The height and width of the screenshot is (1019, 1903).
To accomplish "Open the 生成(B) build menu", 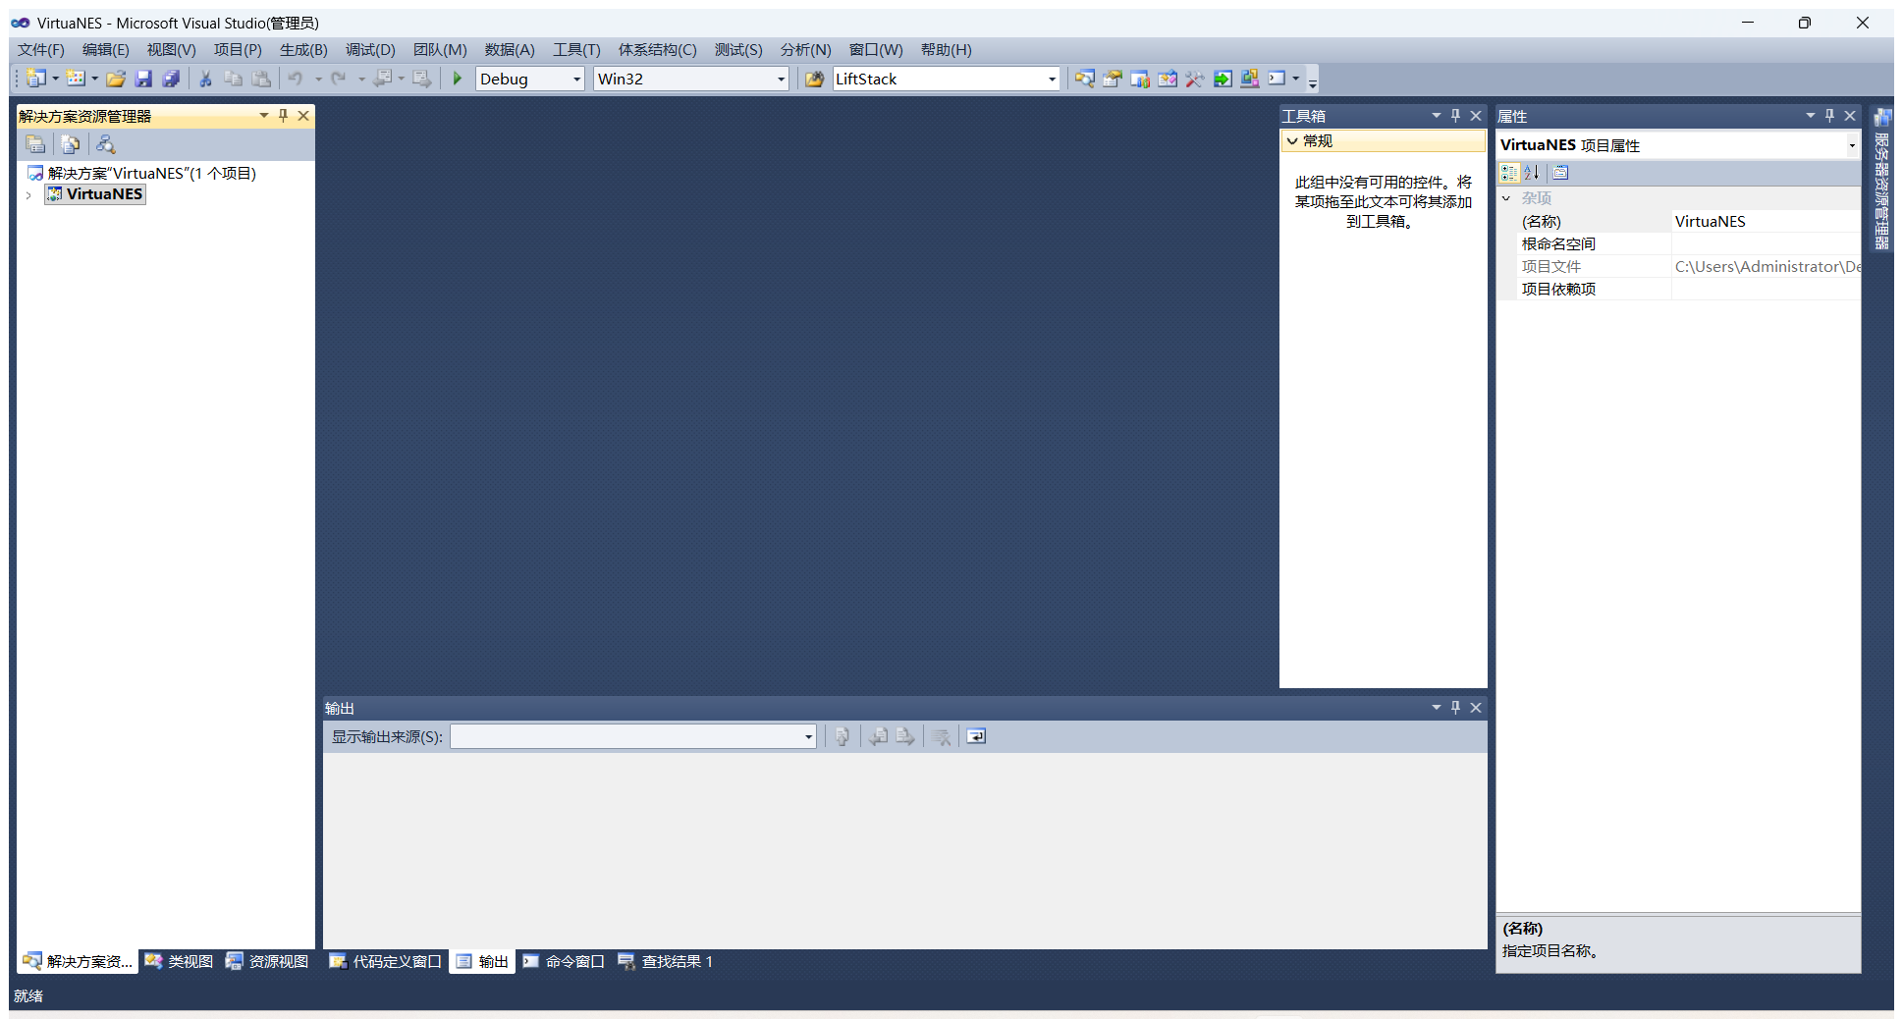I will tap(303, 50).
